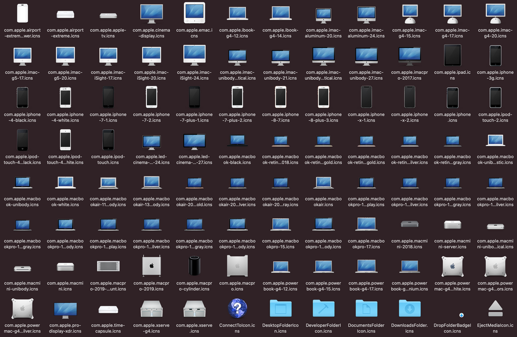Click the 'com.apple.iphone-x-2.icns' file name

point(409,117)
